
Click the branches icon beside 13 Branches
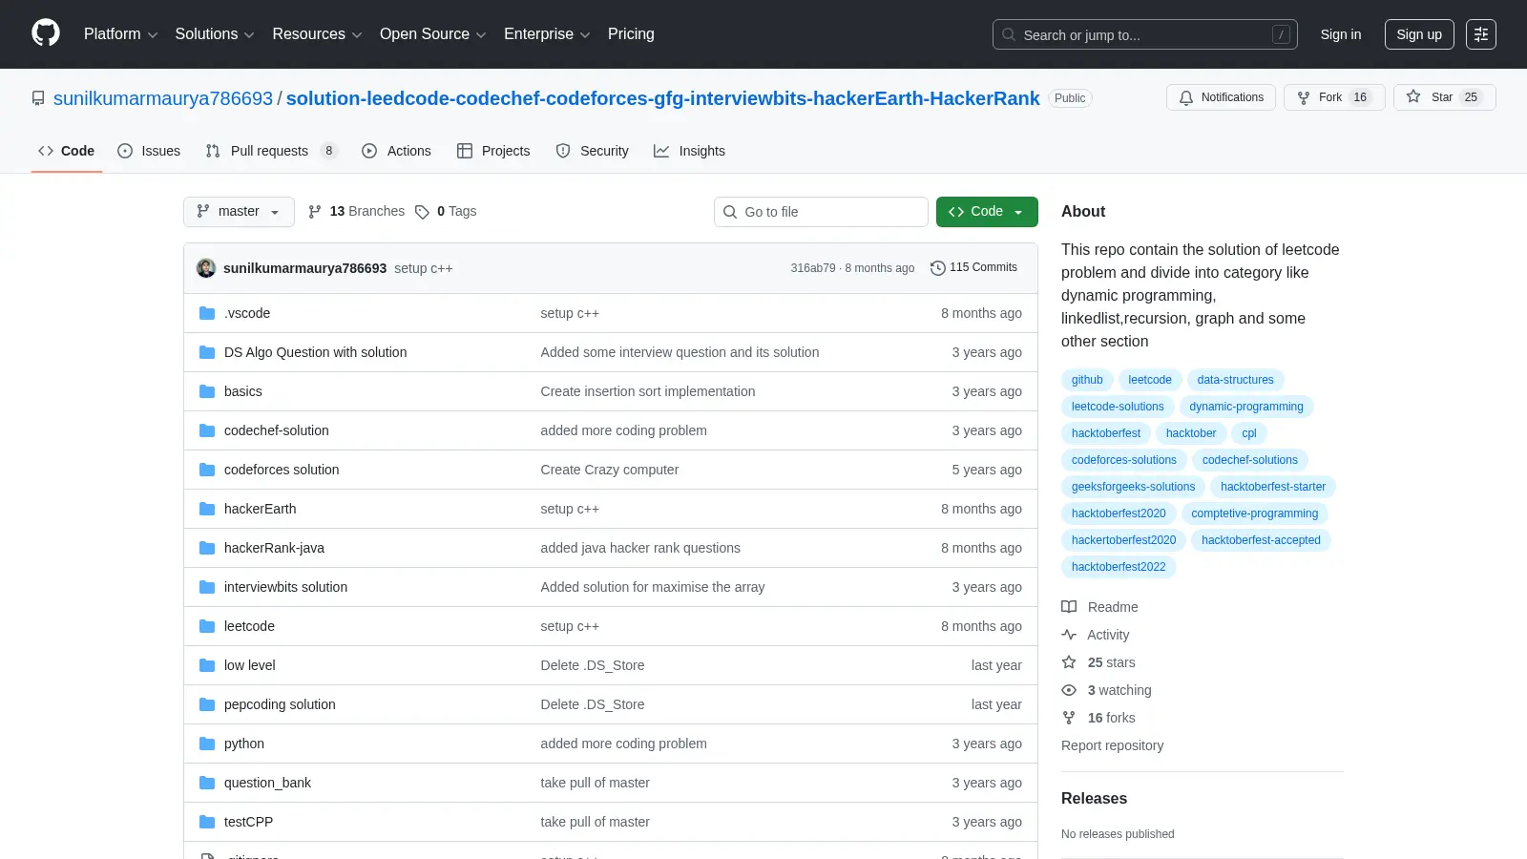coord(315,212)
